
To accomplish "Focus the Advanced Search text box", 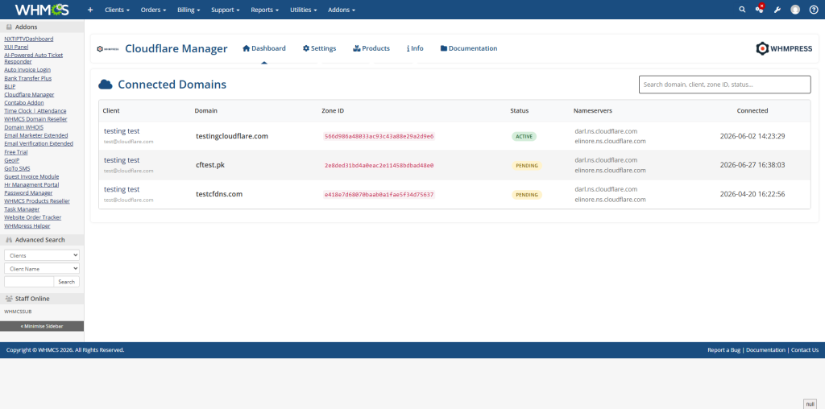I will click(29, 282).
